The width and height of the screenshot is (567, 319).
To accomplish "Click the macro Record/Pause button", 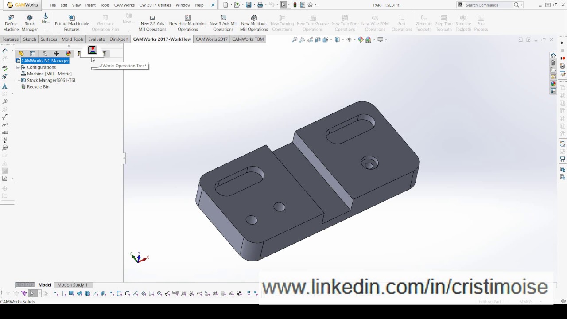I will [563, 58].
